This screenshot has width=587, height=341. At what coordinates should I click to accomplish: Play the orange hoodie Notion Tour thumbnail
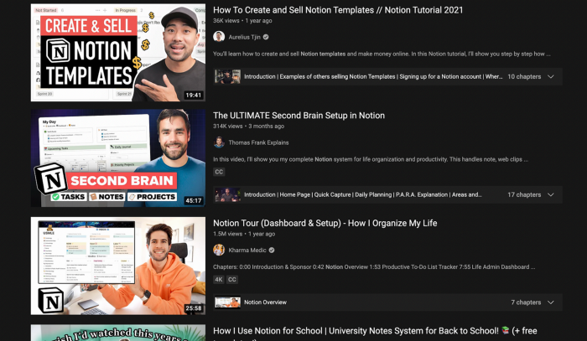(x=118, y=266)
